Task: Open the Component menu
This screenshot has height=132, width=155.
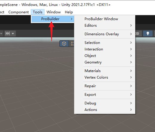Action: 19,12
